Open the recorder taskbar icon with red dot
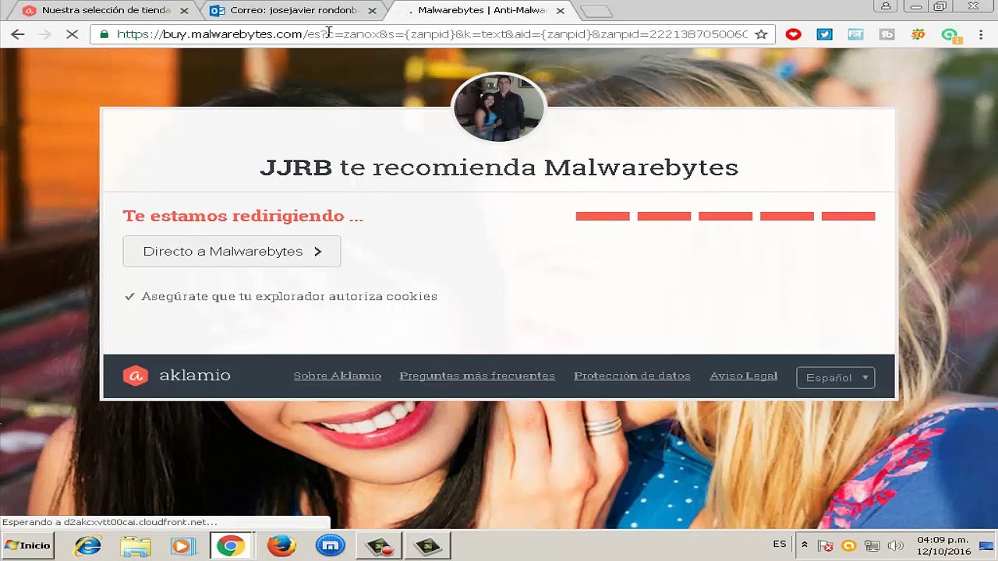The height and width of the screenshot is (561, 998). point(379,545)
